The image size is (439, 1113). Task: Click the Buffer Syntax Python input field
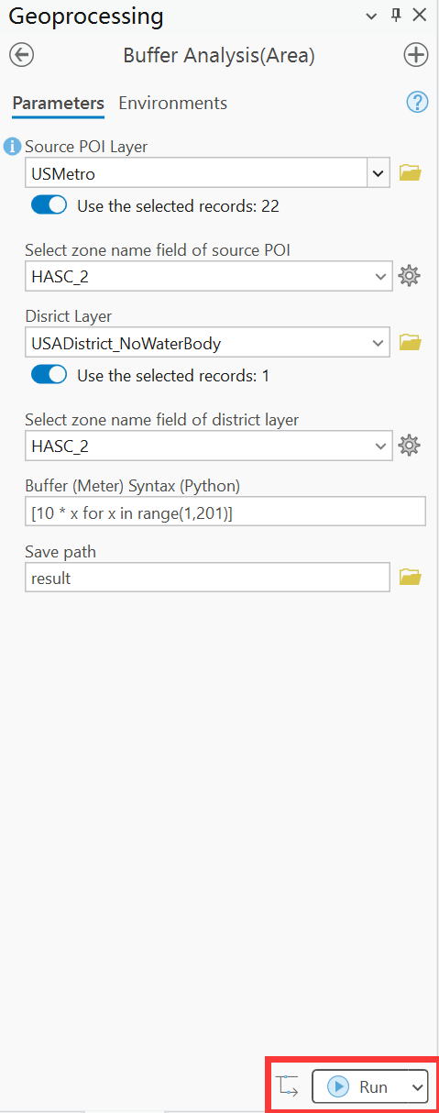click(x=225, y=512)
